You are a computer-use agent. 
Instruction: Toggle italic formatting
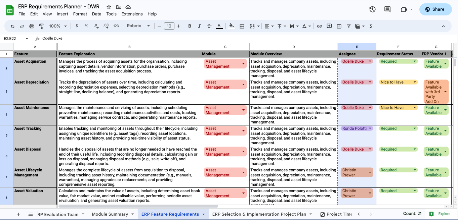click(199, 26)
